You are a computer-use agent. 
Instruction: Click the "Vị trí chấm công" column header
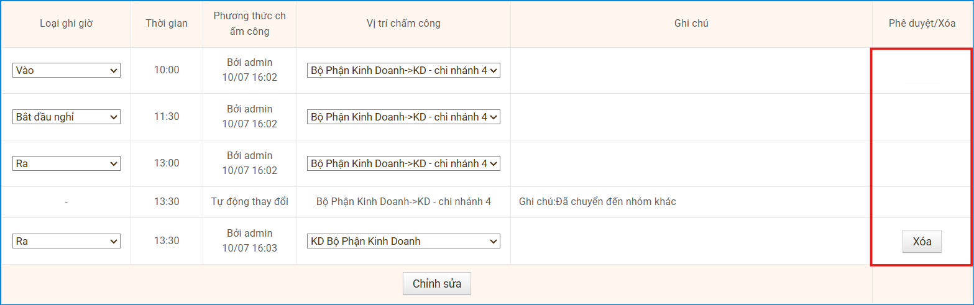pyautogui.click(x=403, y=24)
